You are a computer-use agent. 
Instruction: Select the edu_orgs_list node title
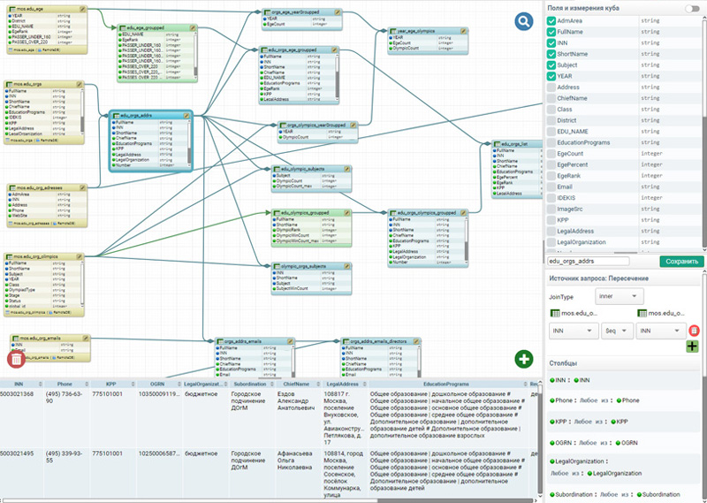tap(514, 144)
